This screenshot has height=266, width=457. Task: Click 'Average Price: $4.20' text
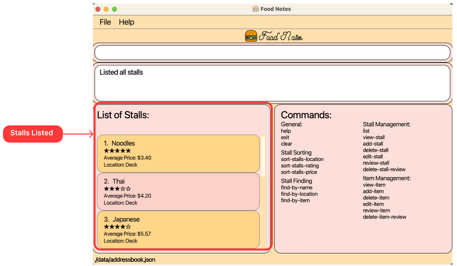pos(127,196)
